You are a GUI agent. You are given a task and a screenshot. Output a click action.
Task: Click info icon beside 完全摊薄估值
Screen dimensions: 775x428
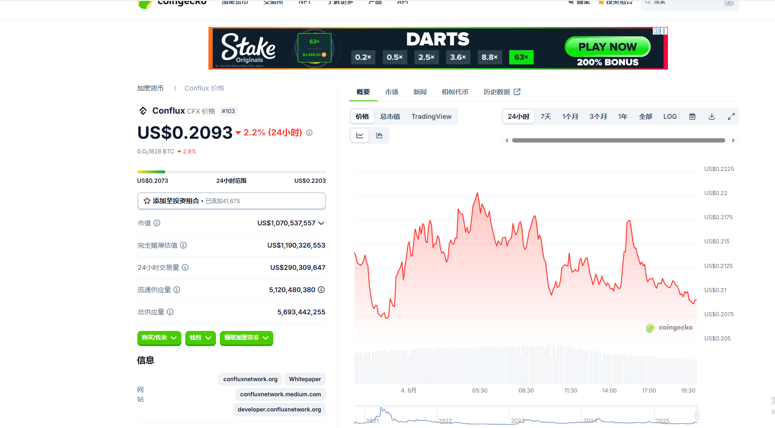(183, 245)
